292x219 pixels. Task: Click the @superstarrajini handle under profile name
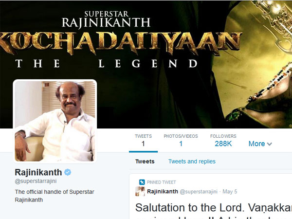36,181
